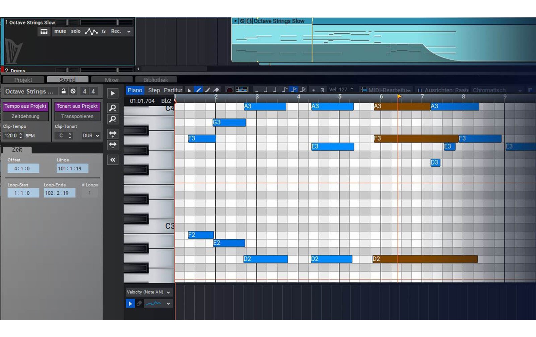Edit the Loop-Start 1:1:0 field
536x337 pixels.
23,193
